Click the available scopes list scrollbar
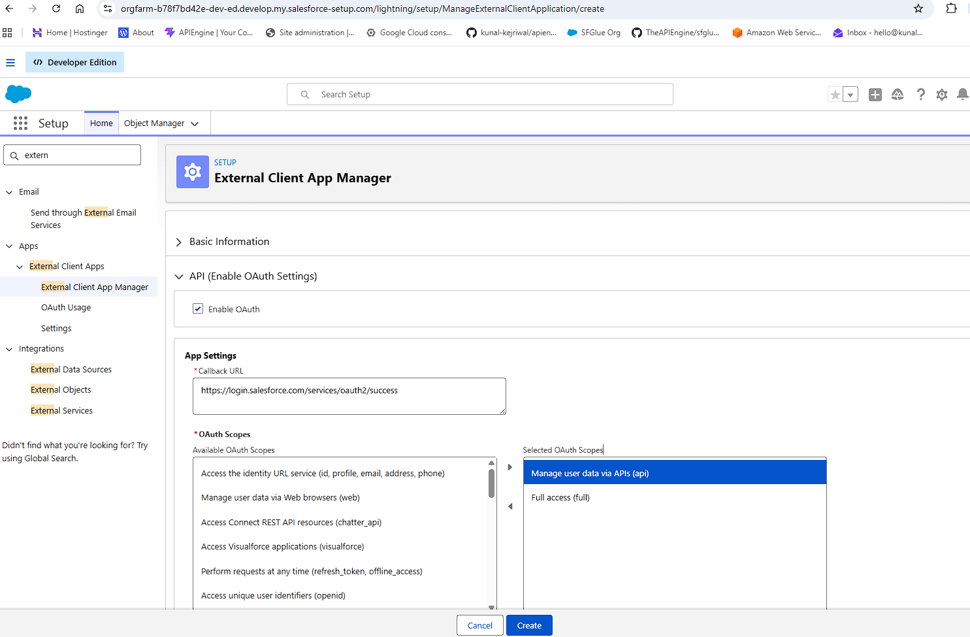This screenshot has height=637, width=970. point(492,483)
